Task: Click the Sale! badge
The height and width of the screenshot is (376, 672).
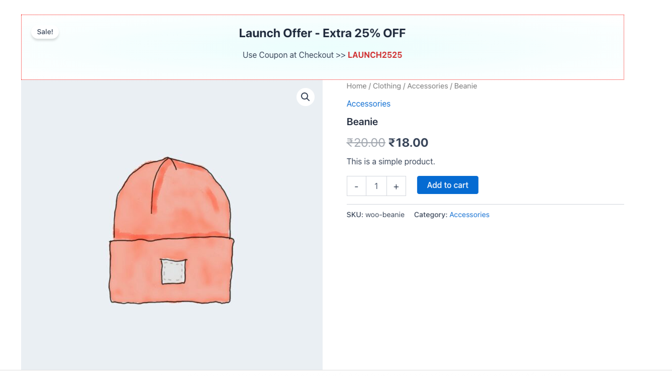Action: (45, 32)
